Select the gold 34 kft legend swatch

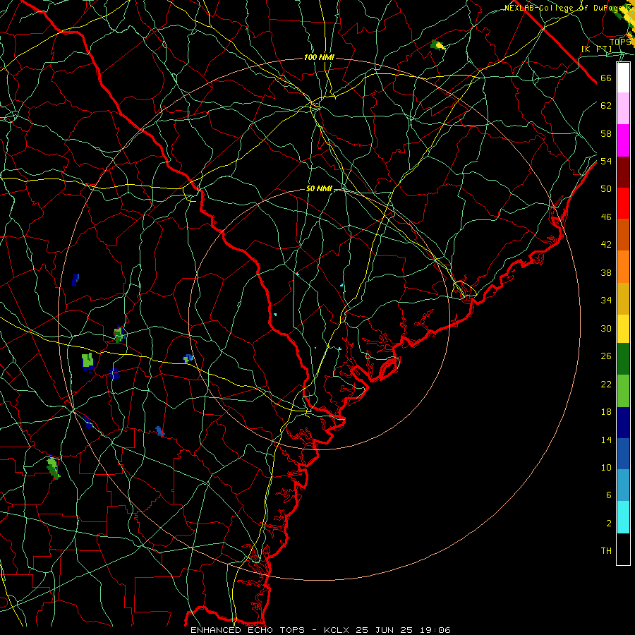click(623, 298)
